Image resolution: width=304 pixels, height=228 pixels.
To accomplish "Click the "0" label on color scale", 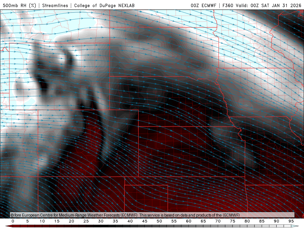I will (13, 221).
